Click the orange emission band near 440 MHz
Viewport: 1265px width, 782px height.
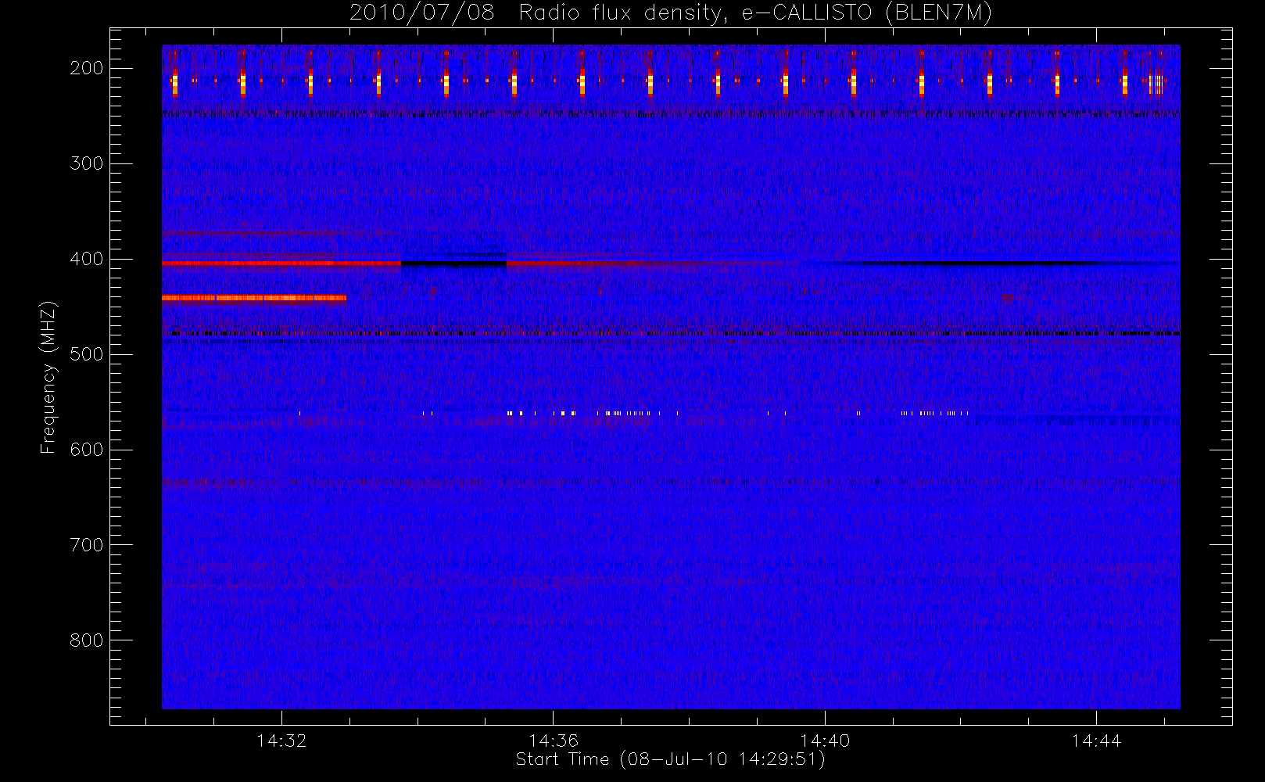[254, 298]
